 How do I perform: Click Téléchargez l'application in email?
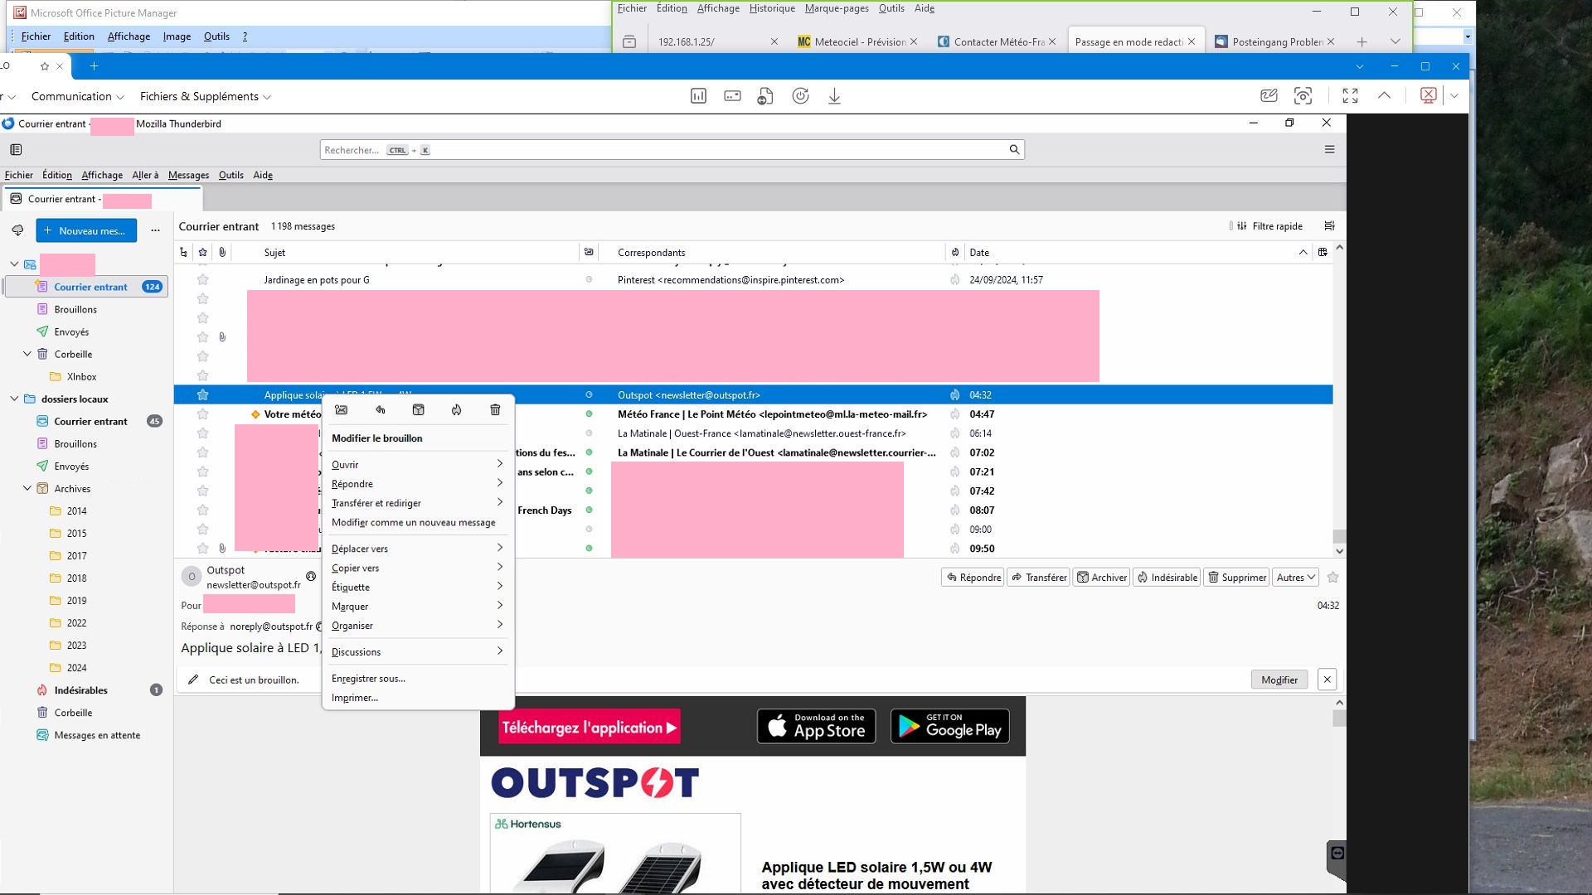pyautogui.click(x=590, y=727)
